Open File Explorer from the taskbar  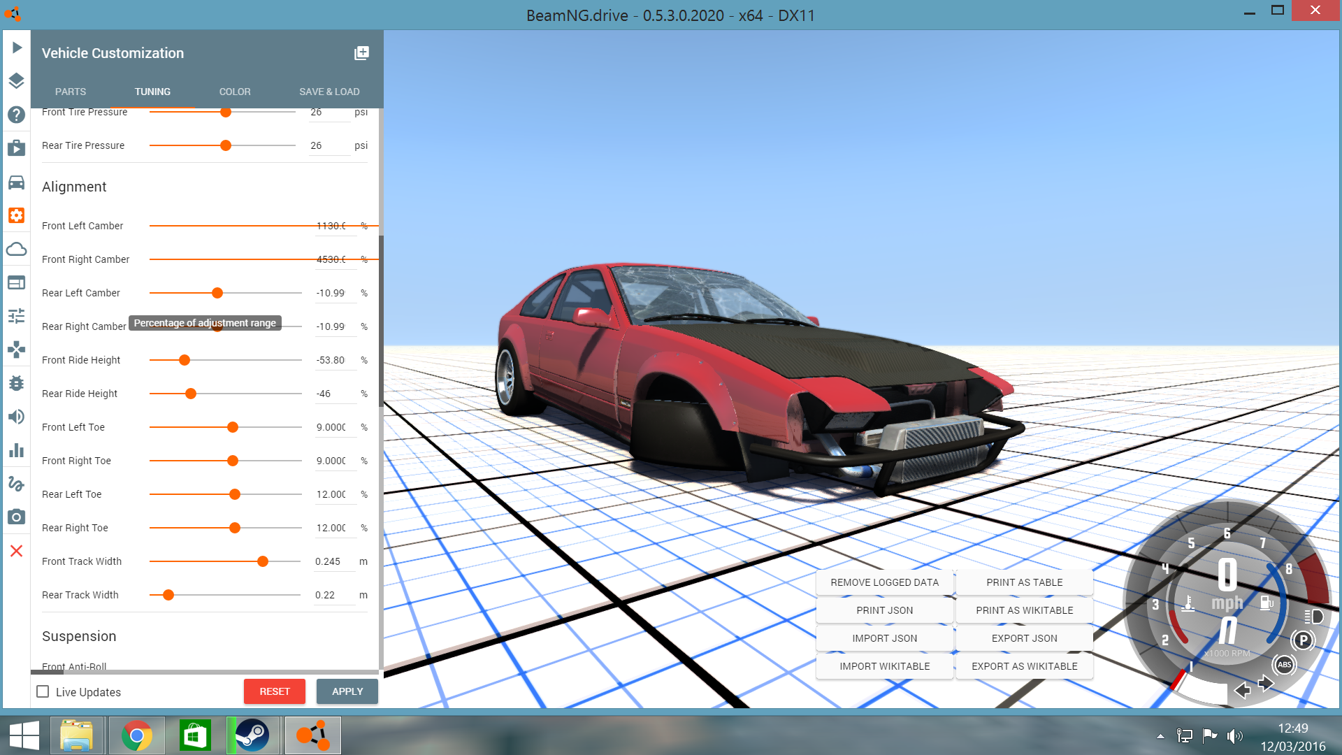76,735
